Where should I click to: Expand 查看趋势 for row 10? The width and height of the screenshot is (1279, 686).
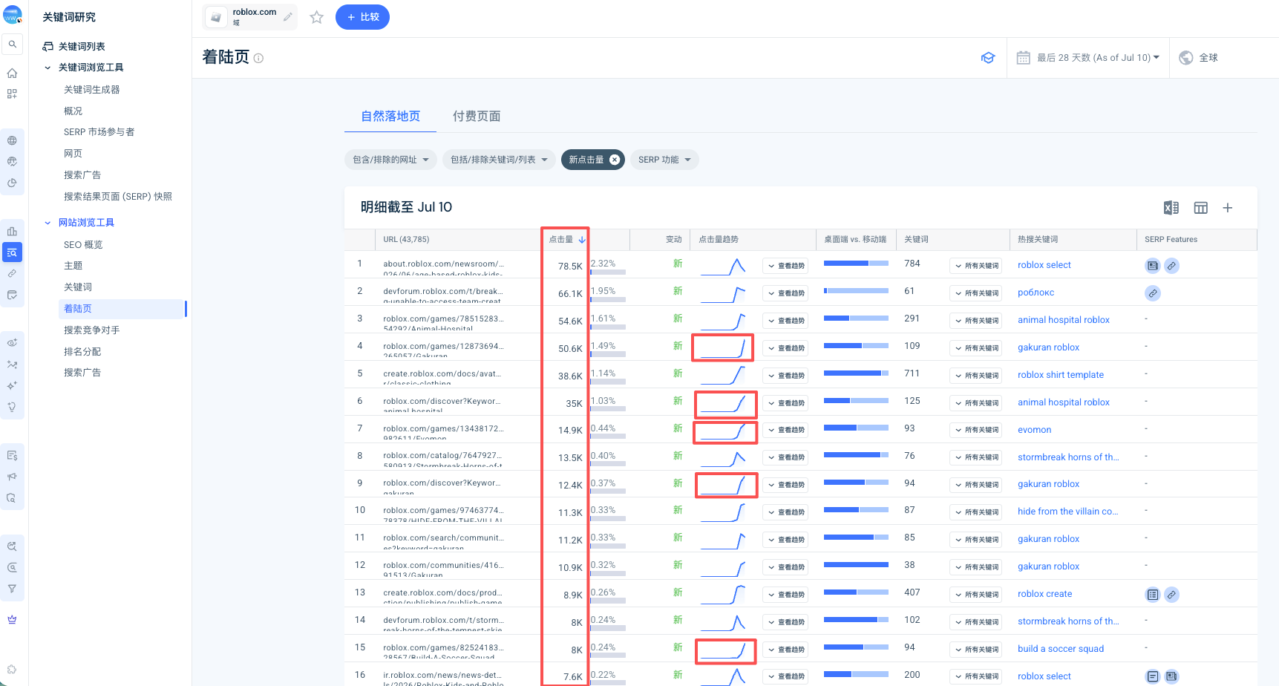[785, 512]
